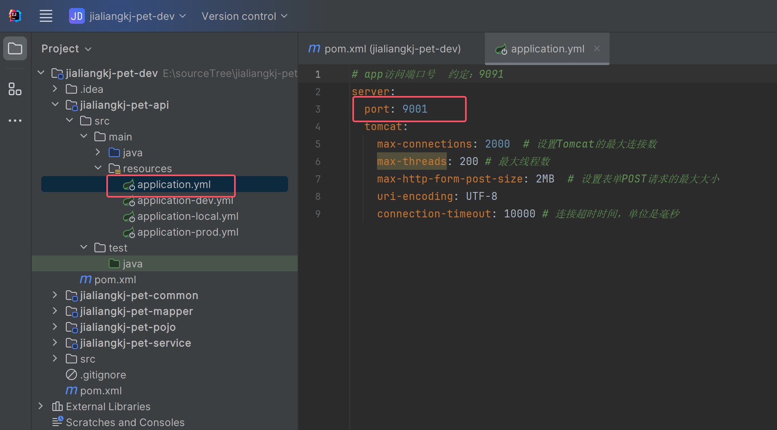Click the Spring icon beside application-prod.yml
Image resolution: width=777 pixels, height=430 pixels.
(x=129, y=232)
